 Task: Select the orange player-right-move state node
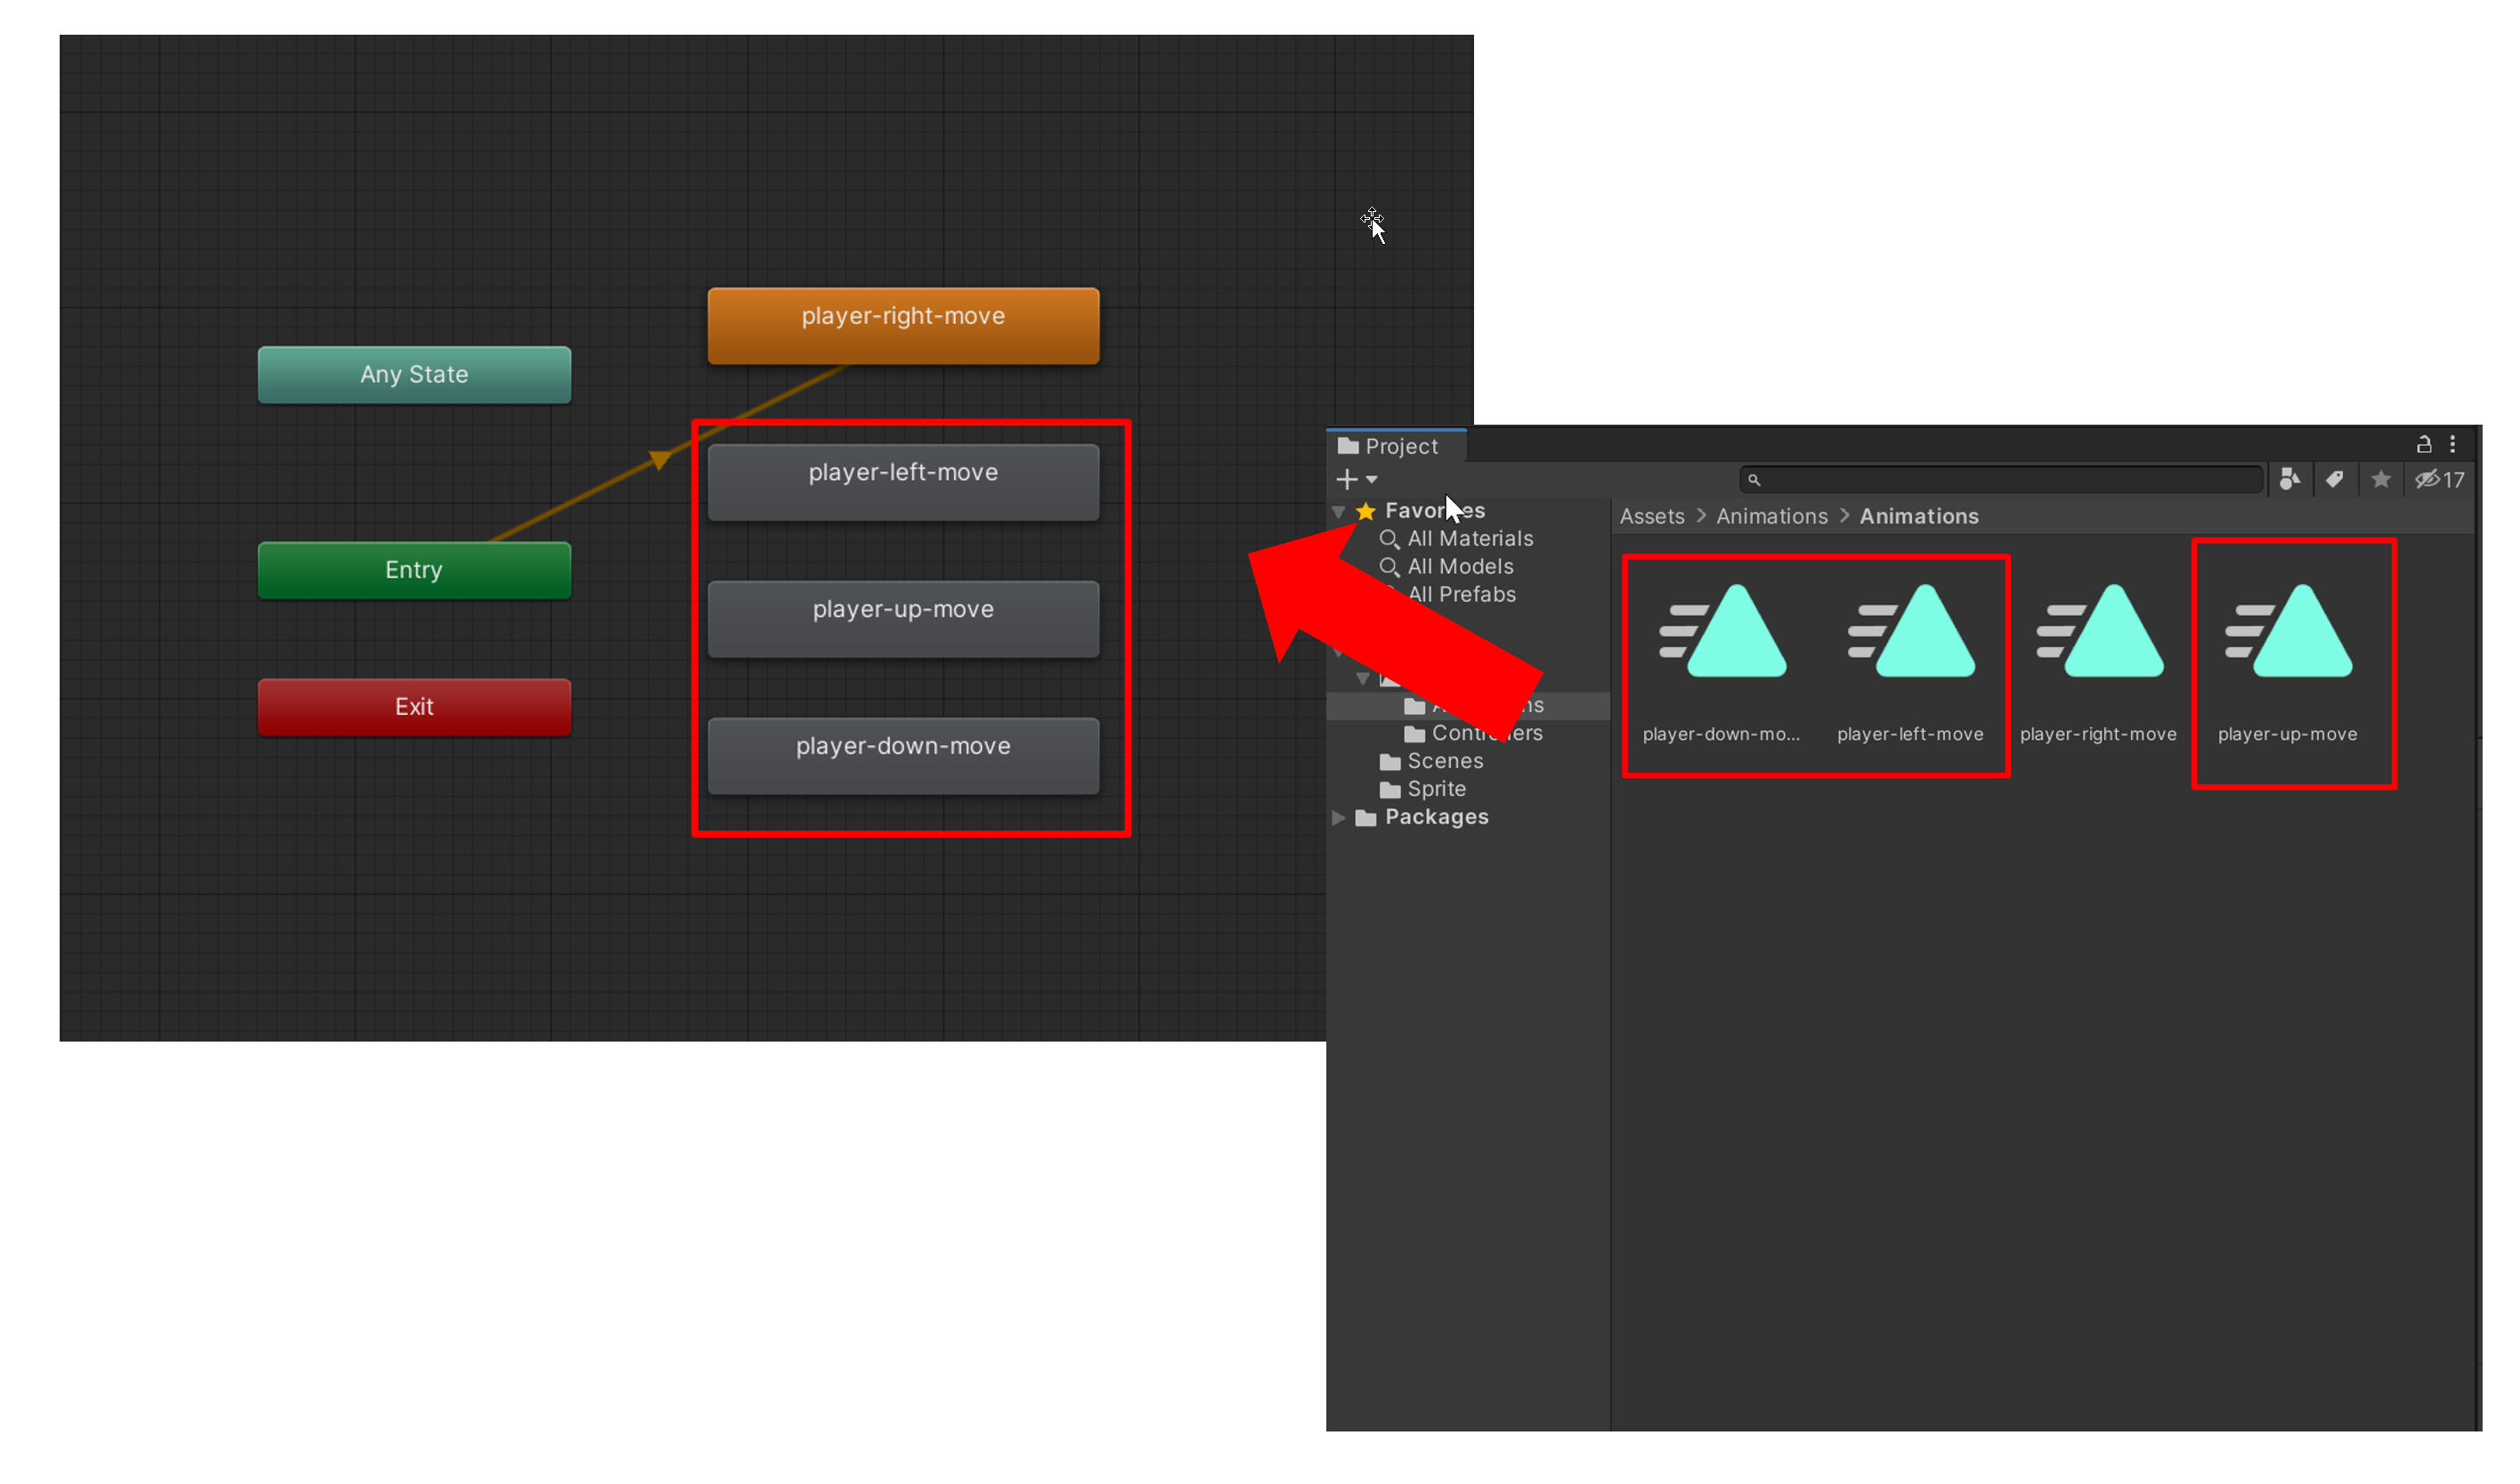click(903, 326)
